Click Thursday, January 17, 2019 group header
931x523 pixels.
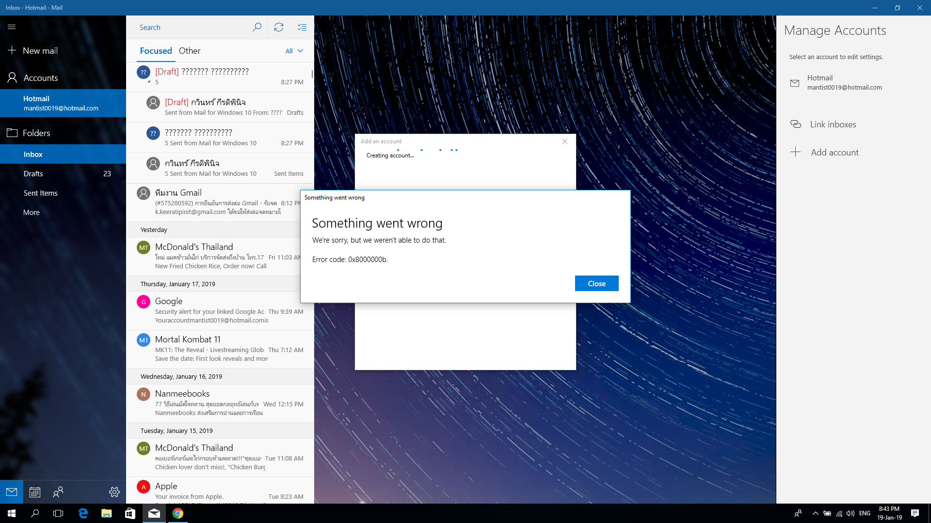click(220, 284)
